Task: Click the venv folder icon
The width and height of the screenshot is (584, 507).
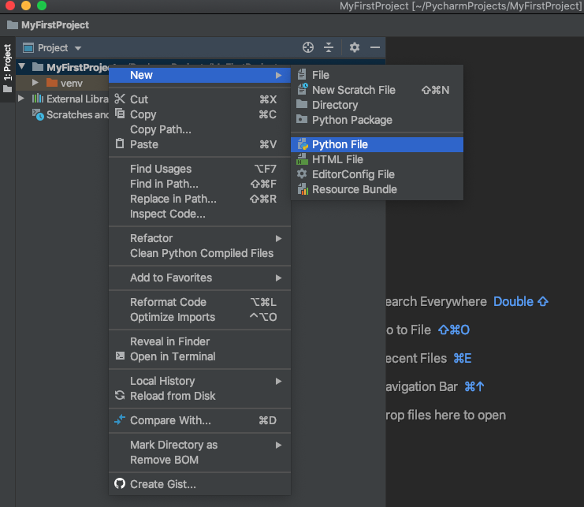Action: click(x=52, y=82)
